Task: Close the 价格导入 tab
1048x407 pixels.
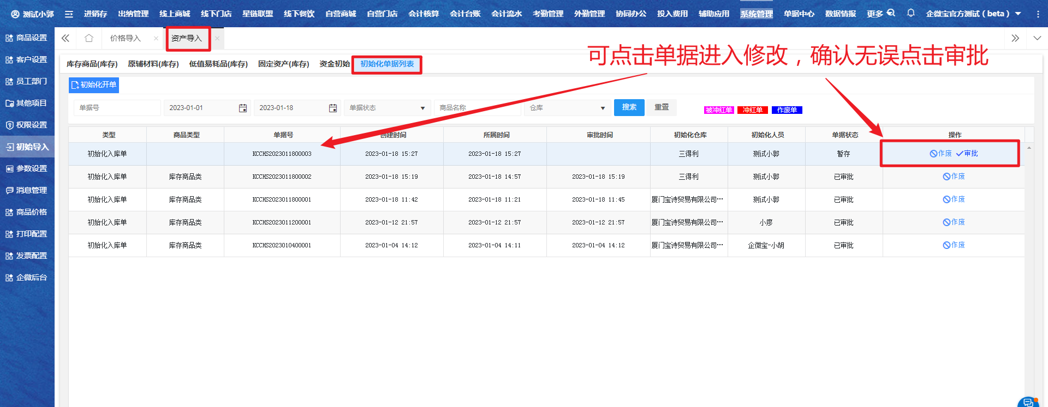Action: click(x=156, y=38)
